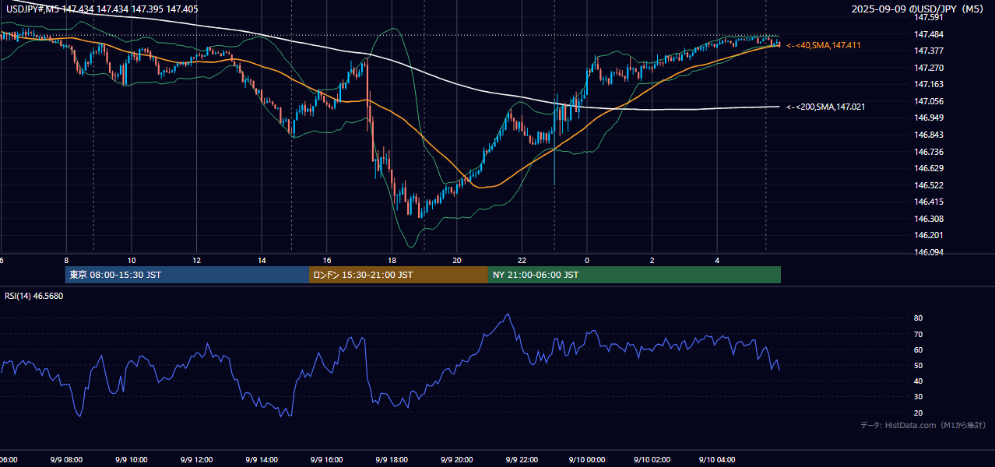Click price axis value 147.377
This screenshot has width=995, height=467.
pyautogui.click(x=929, y=51)
